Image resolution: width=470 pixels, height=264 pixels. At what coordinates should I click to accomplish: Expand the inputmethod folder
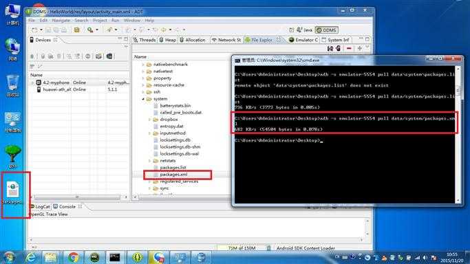(x=149, y=133)
